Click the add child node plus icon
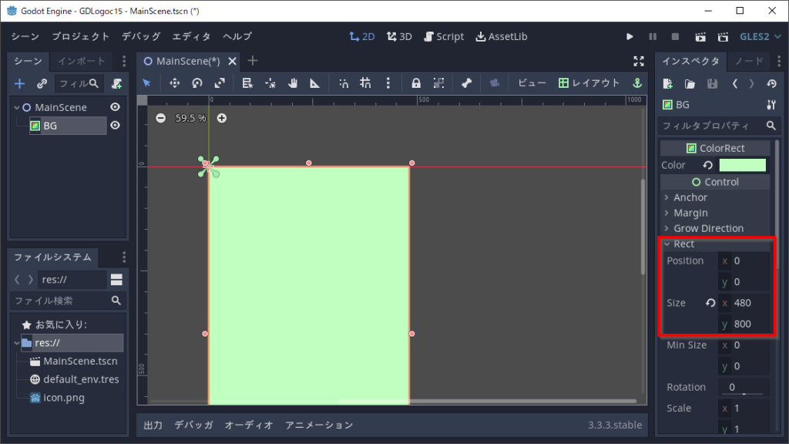 (x=20, y=83)
